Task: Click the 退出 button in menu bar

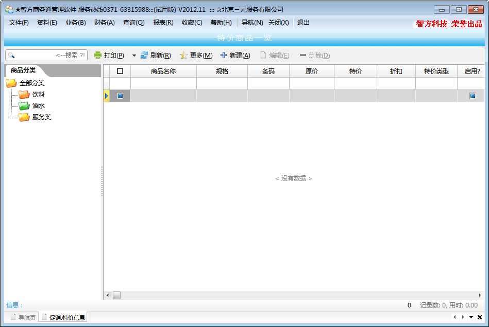Action: [303, 23]
